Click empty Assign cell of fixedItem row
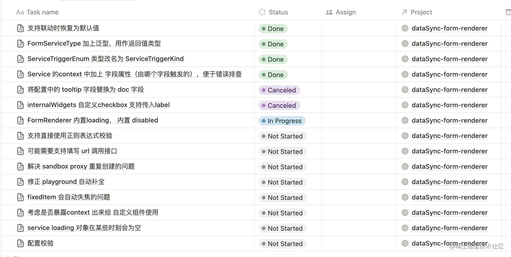The height and width of the screenshot is (257, 511). coord(359,197)
